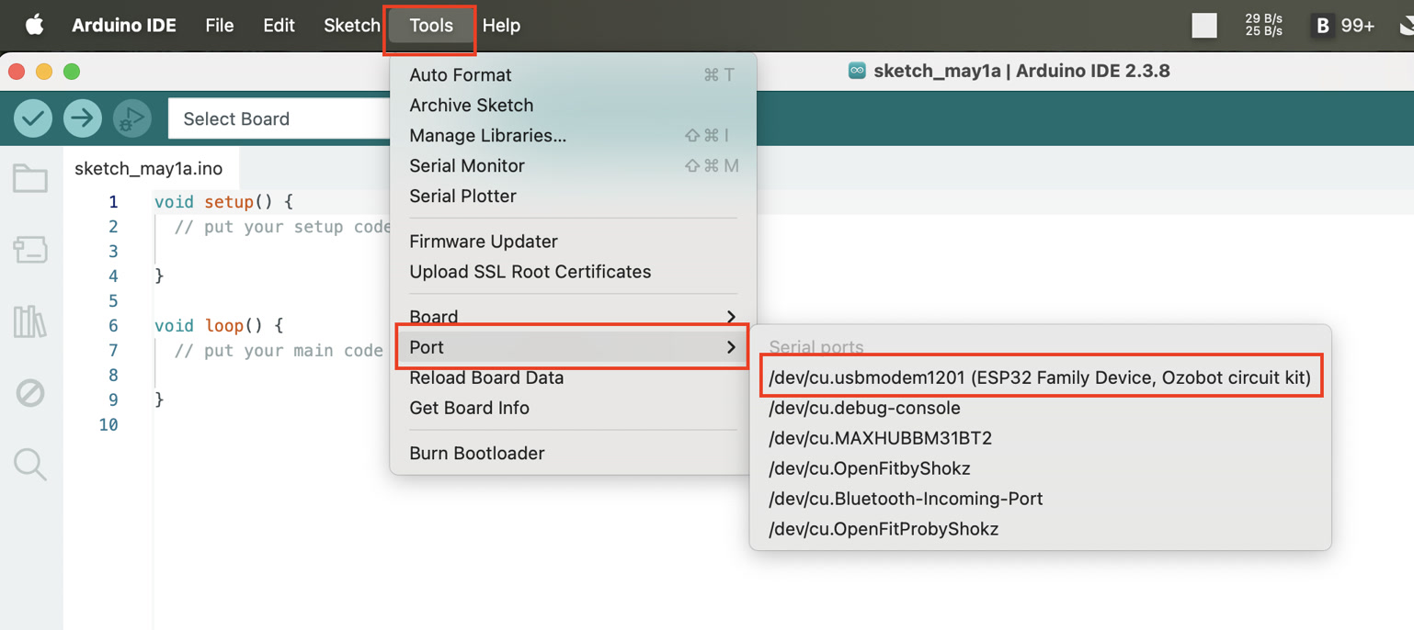Screen dimensions: 1414x630
Task: Select /dev/cu.Bluetooth-Incoming-Port
Action: pos(1040,499)
